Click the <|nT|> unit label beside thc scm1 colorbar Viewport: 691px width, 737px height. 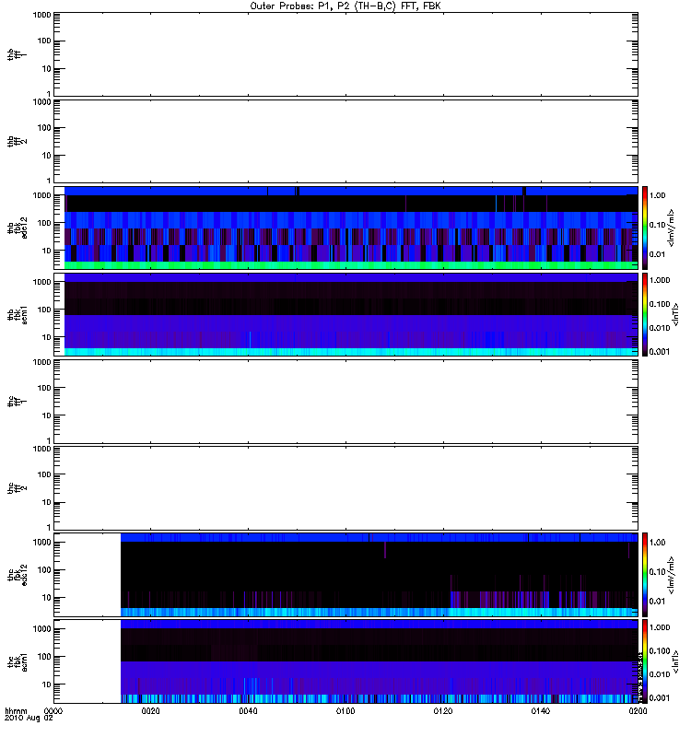[675, 661]
